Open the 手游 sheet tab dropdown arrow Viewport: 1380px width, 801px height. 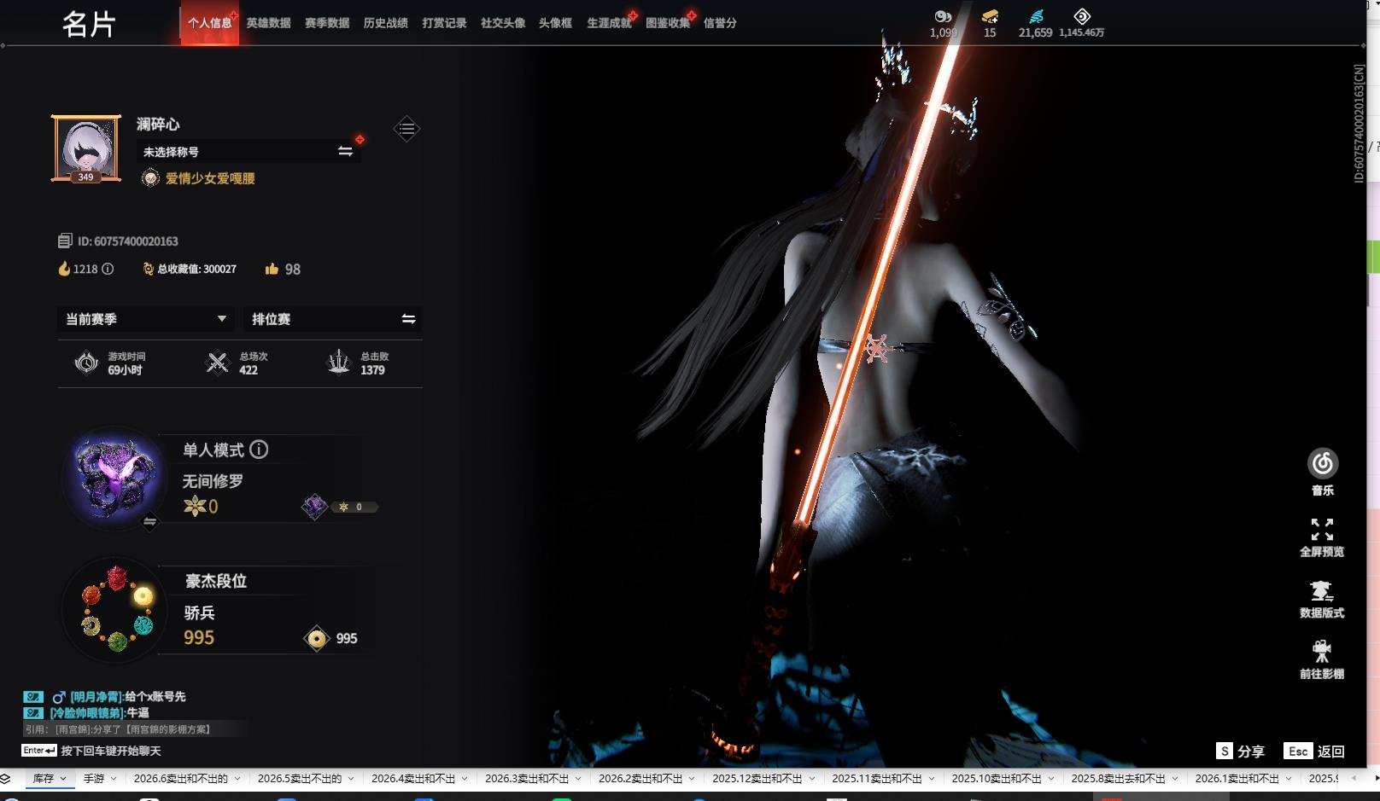pos(114,778)
